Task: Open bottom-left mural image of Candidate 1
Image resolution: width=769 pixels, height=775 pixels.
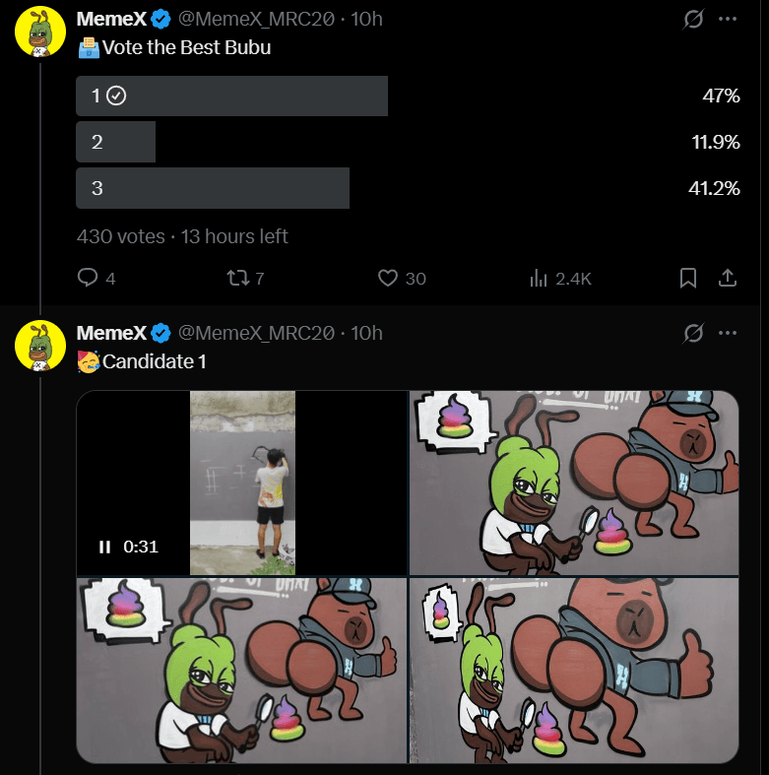Action: (241, 670)
